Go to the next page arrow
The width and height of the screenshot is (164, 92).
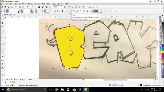pyautogui.click(x=20, y=80)
